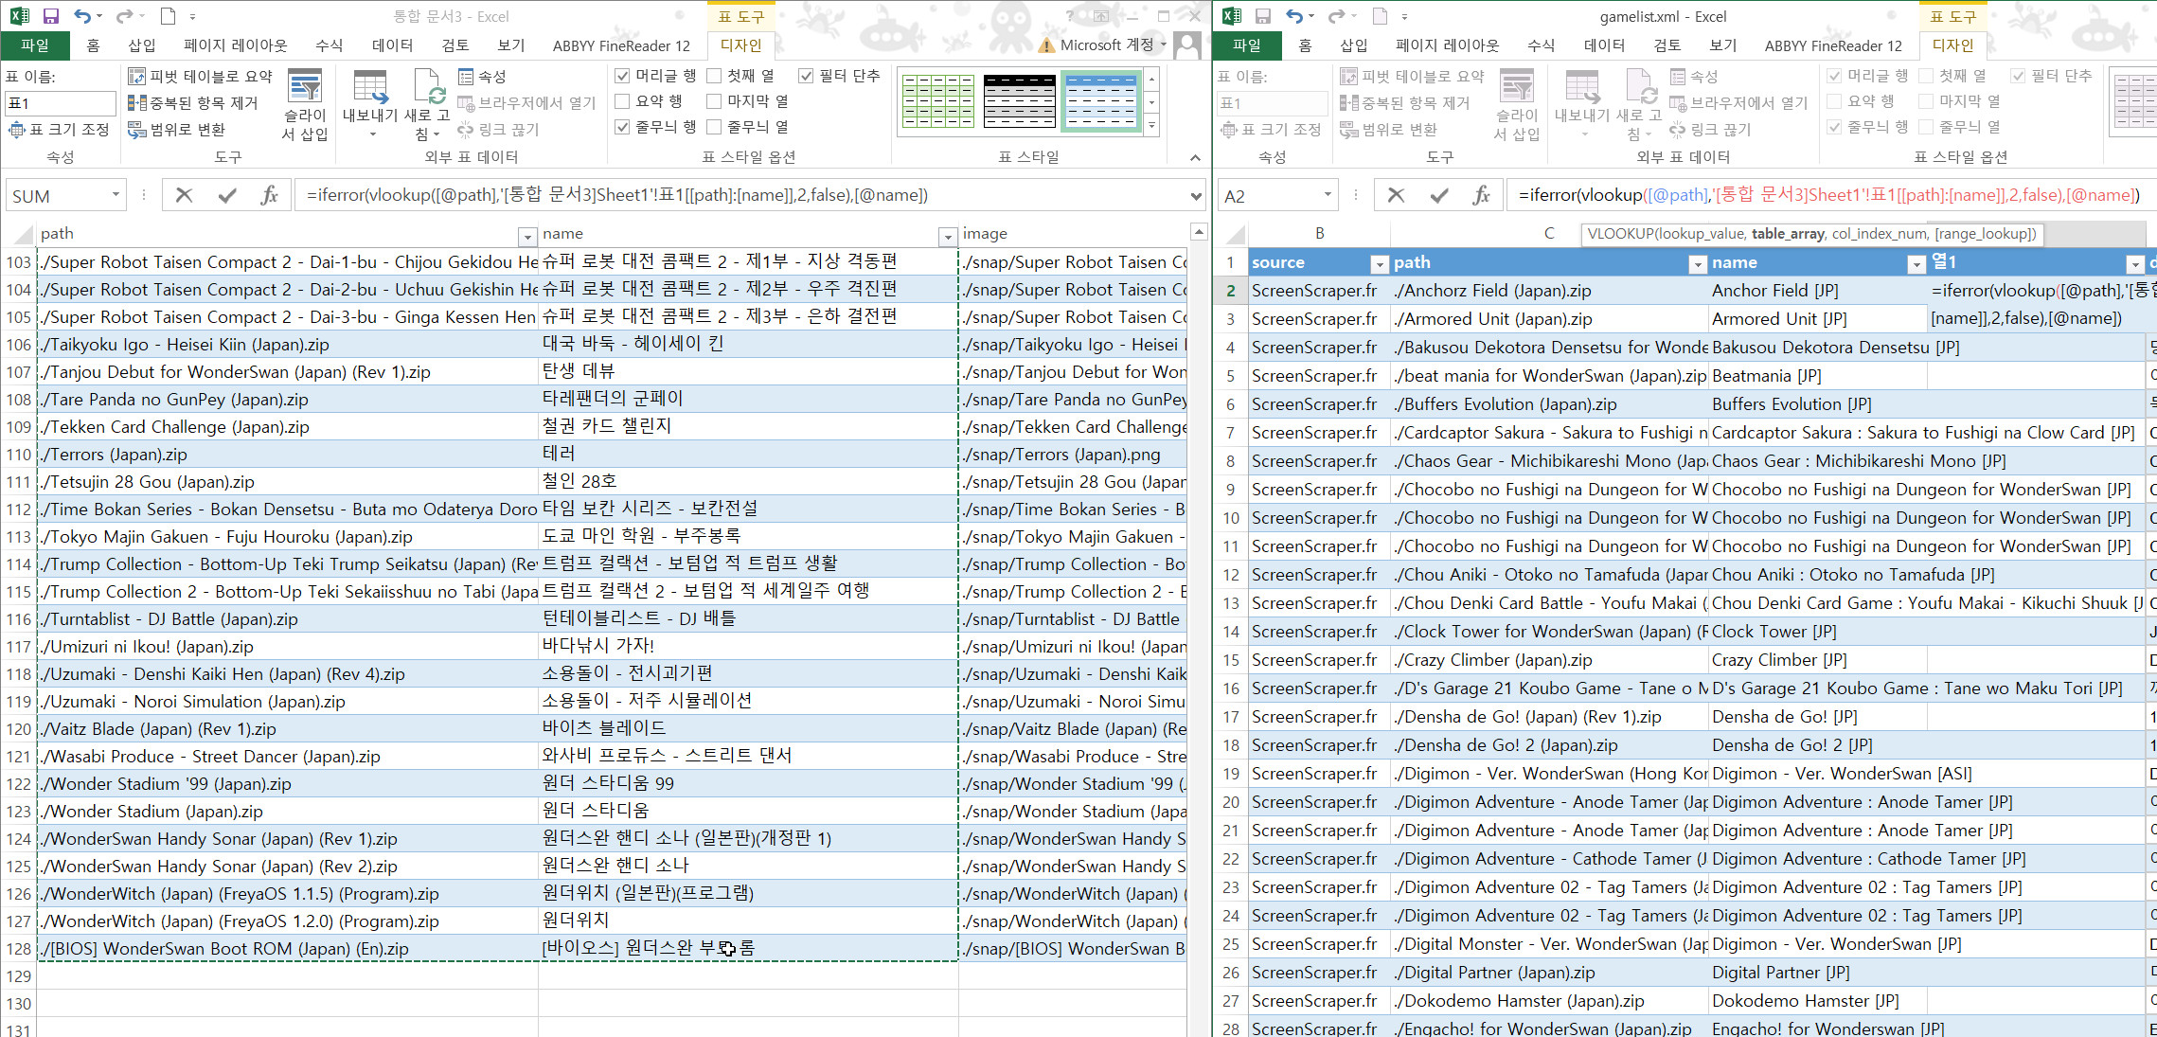Click table name input field in left window
2157x1037 pixels.
click(x=61, y=103)
